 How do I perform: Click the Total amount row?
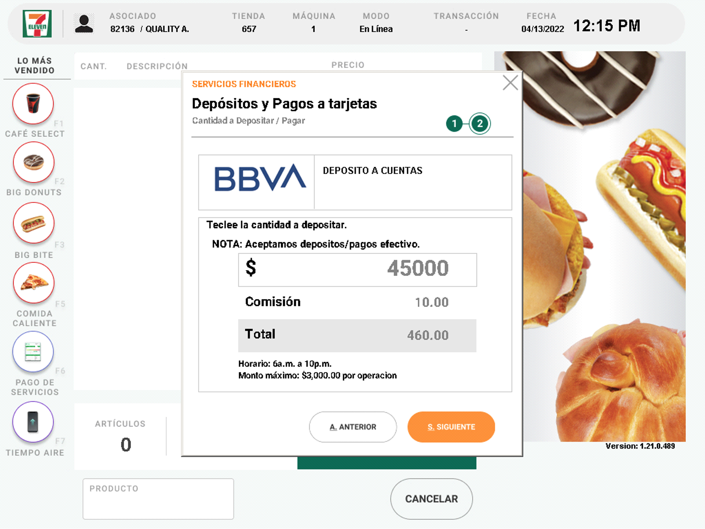(x=357, y=335)
